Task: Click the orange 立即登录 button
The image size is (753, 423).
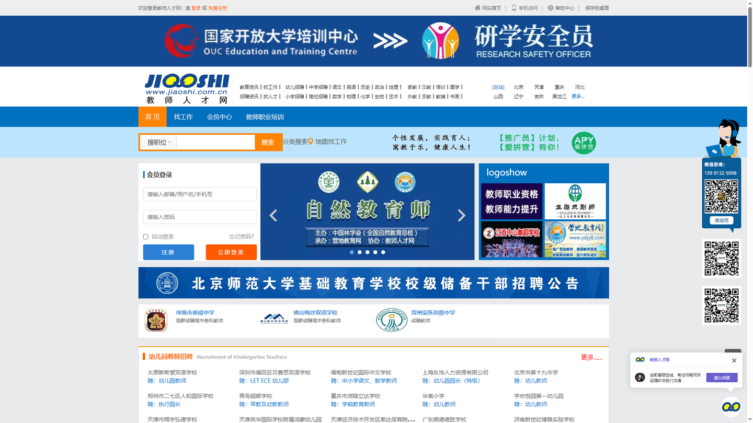Action: (x=231, y=252)
